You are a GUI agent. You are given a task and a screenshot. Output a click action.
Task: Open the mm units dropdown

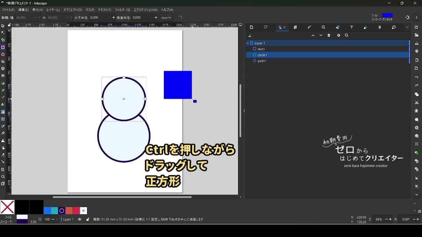166,17
